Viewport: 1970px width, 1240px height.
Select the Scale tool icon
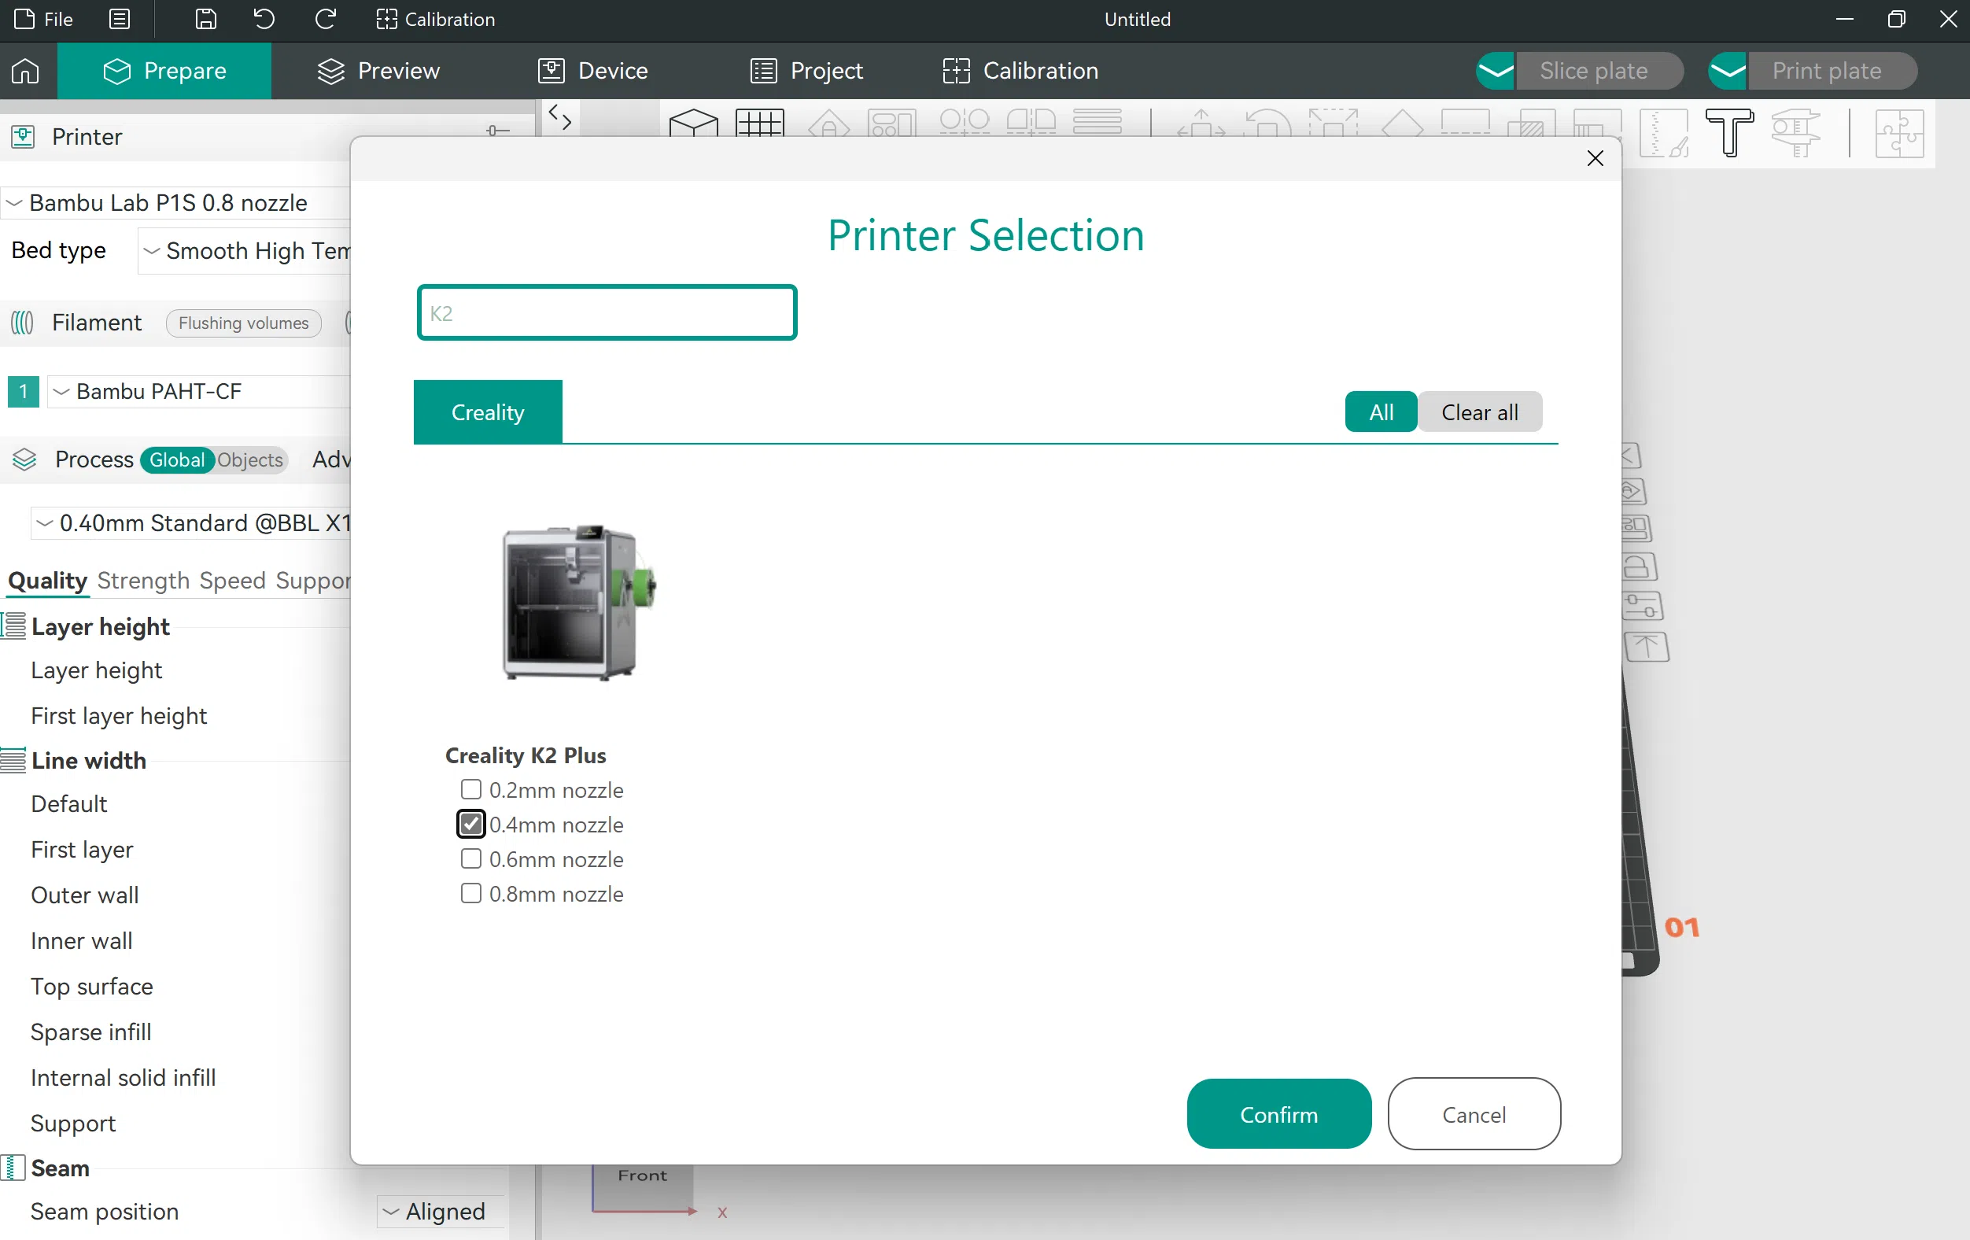(1334, 123)
